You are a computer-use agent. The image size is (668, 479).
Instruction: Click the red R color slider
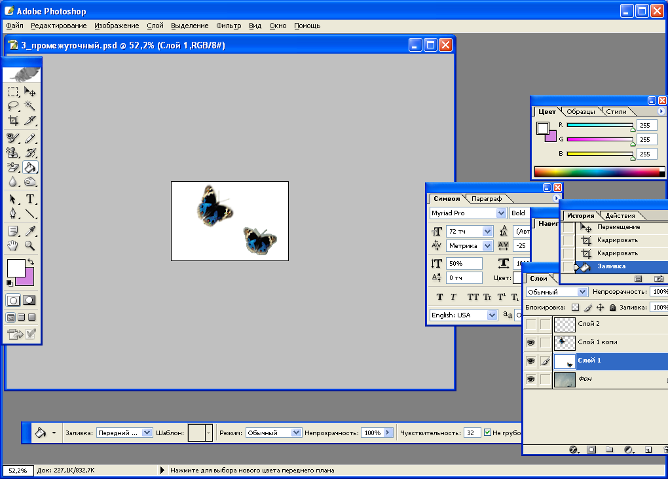(x=600, y=125)
